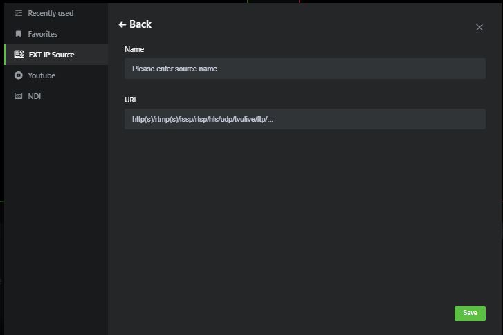Open the Recently used section

tap(56, 13)
